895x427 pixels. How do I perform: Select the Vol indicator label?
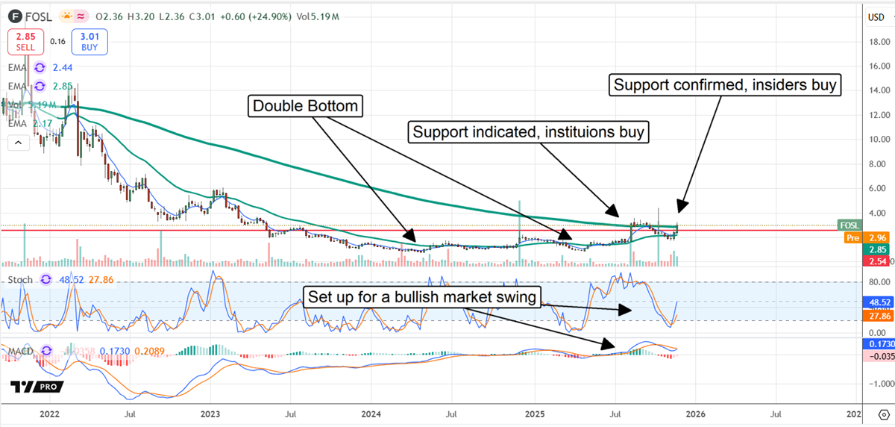pyautogui.click(x=15, y=105)
